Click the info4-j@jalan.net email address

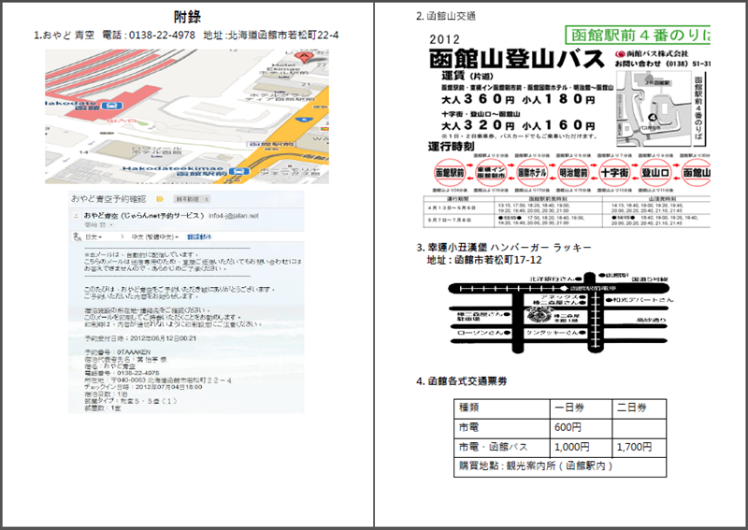pos(234,216)
